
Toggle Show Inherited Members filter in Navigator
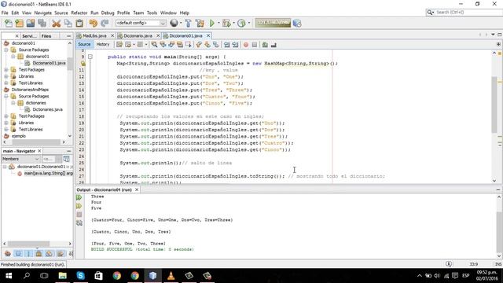(x=8, y=253)
